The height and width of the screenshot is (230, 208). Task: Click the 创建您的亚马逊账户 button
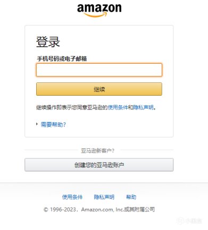[x=99, y=165]
